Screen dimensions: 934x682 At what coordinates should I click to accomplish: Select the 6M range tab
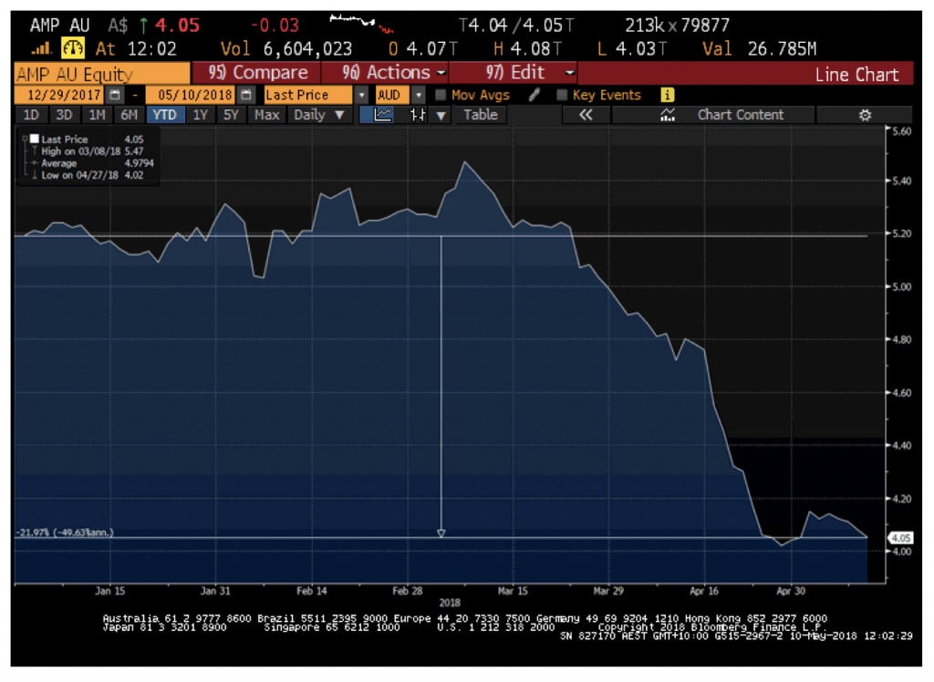point(130,115)
